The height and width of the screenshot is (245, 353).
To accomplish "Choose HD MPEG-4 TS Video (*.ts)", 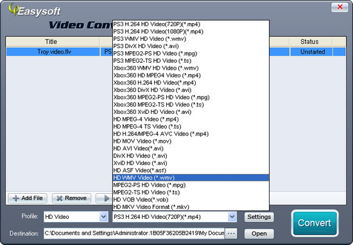I will (x=191, y=127).
